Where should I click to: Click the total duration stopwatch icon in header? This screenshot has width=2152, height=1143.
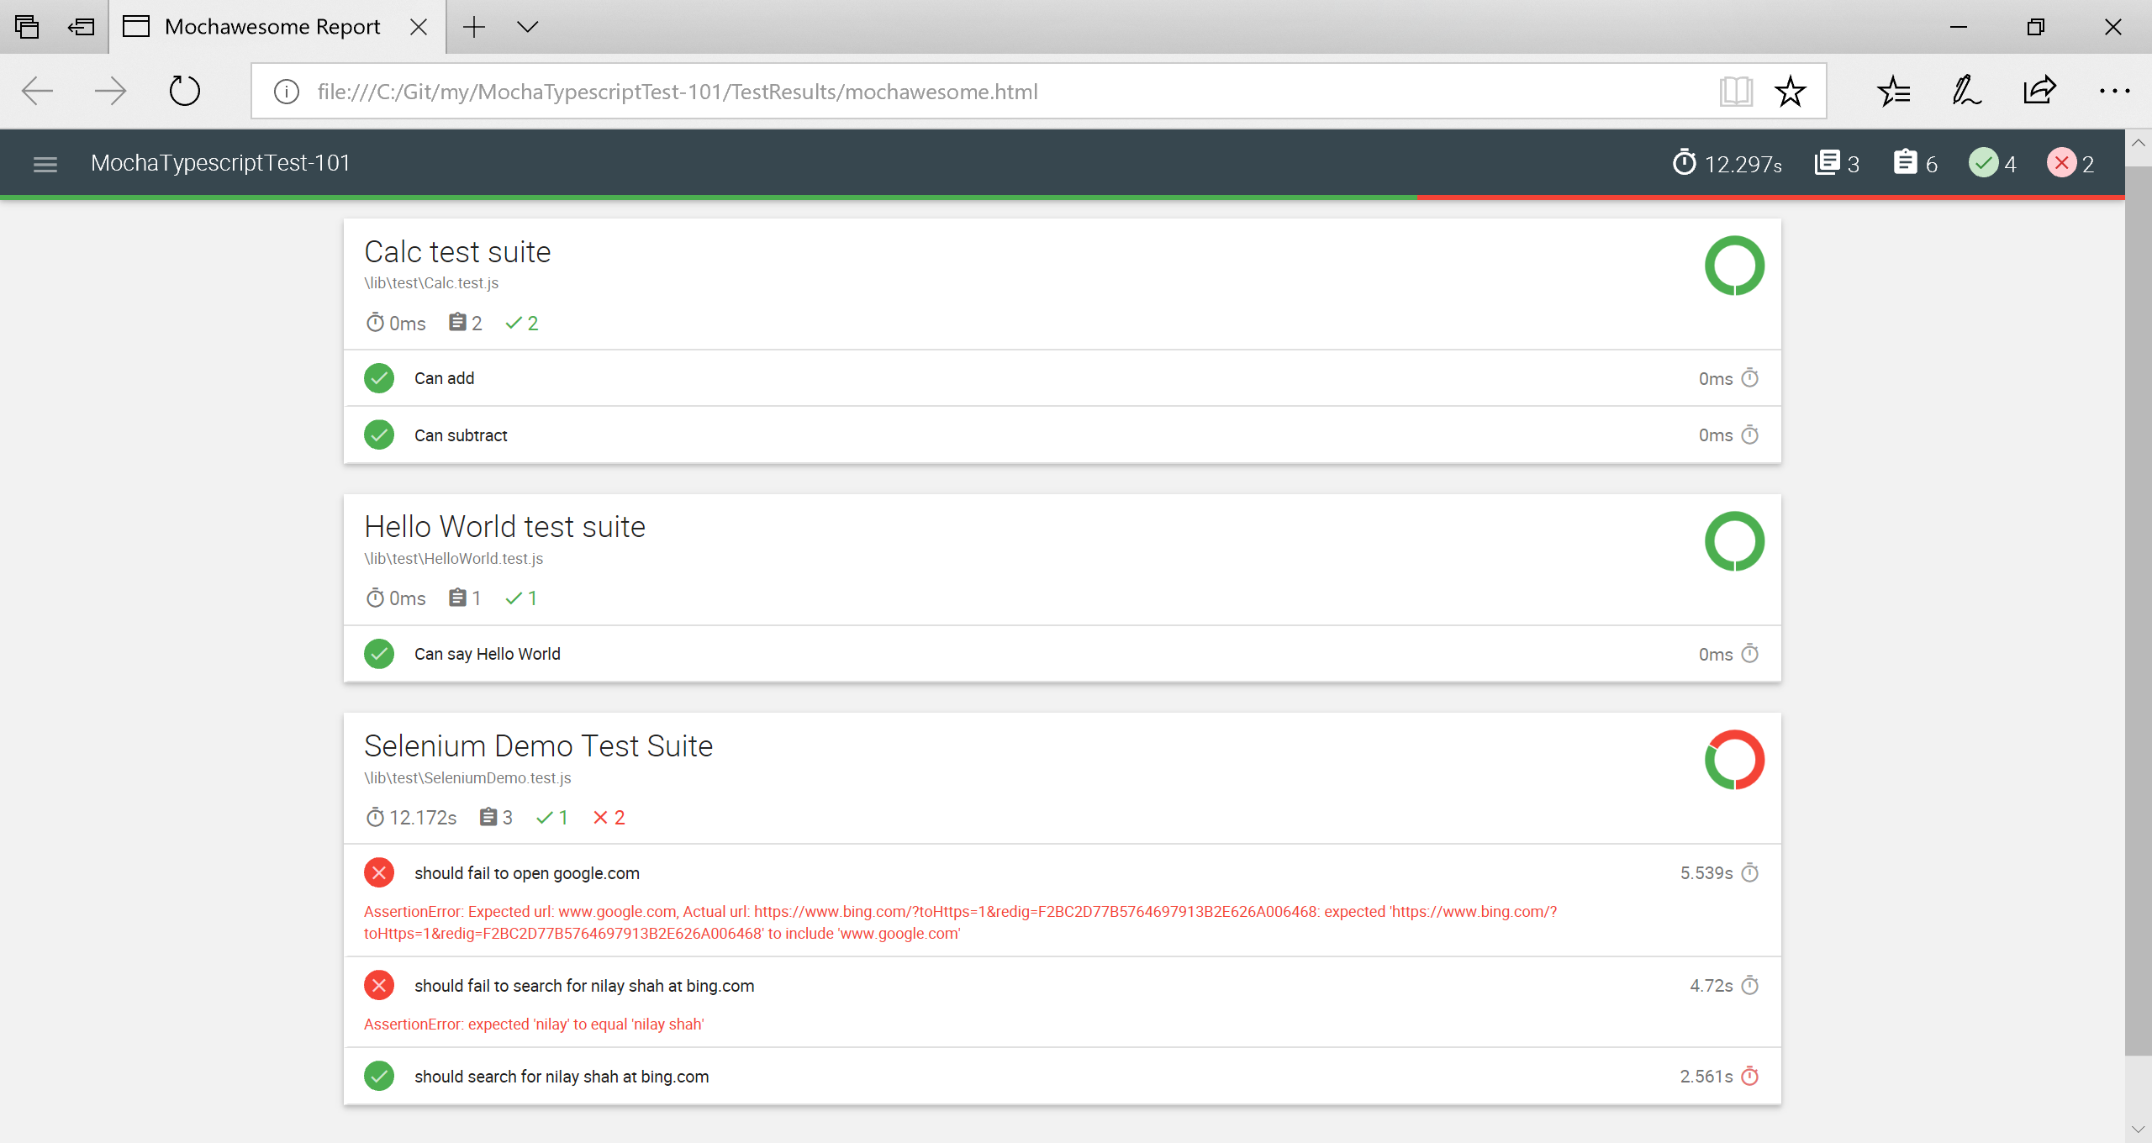pos(1684,162)
